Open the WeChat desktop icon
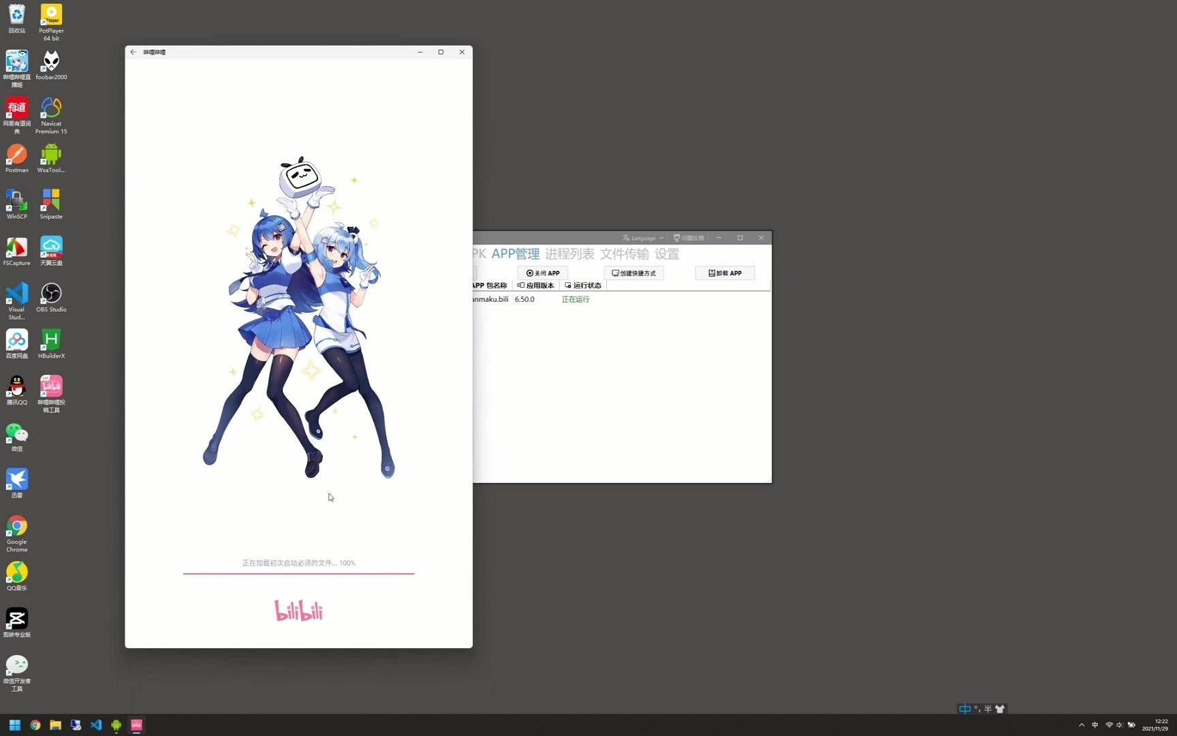Screen dimensions: 1177x736 click(x=17, y=437)
